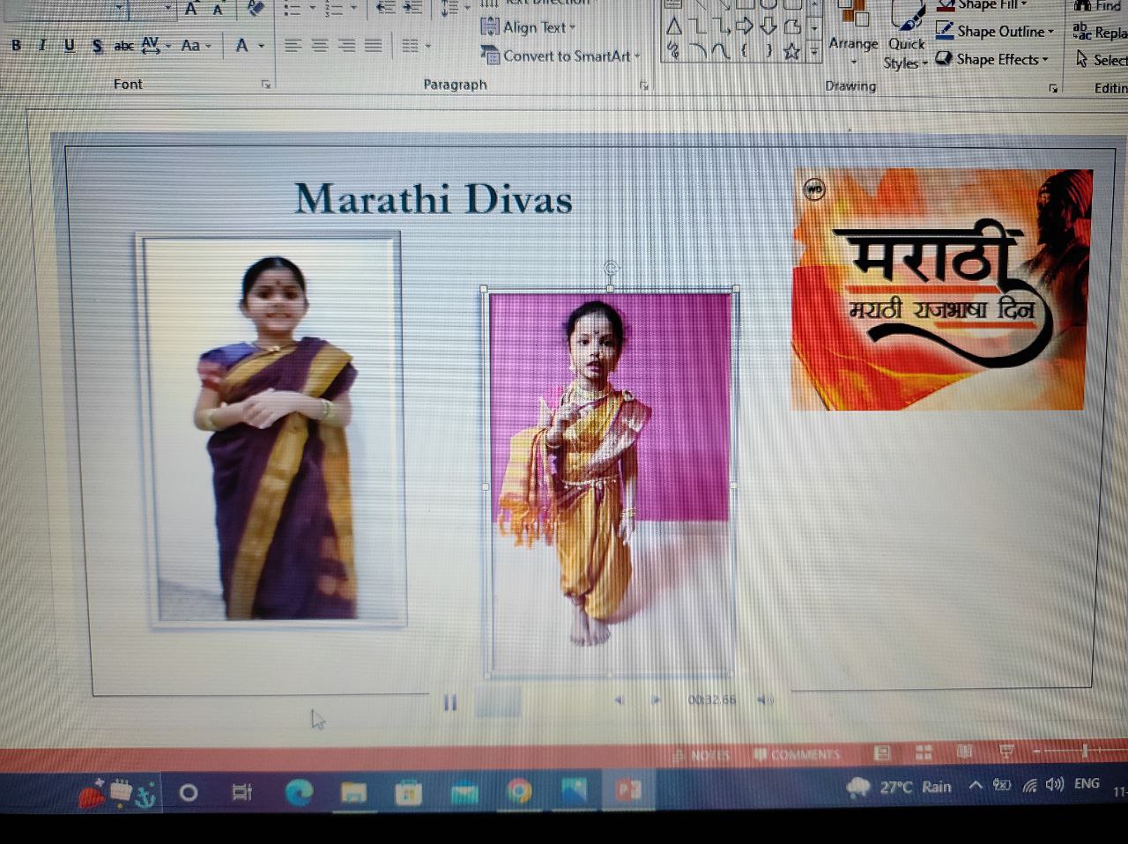Toggle Italic formatting
Screen dimensions: 1128x844
pos(42,46)
